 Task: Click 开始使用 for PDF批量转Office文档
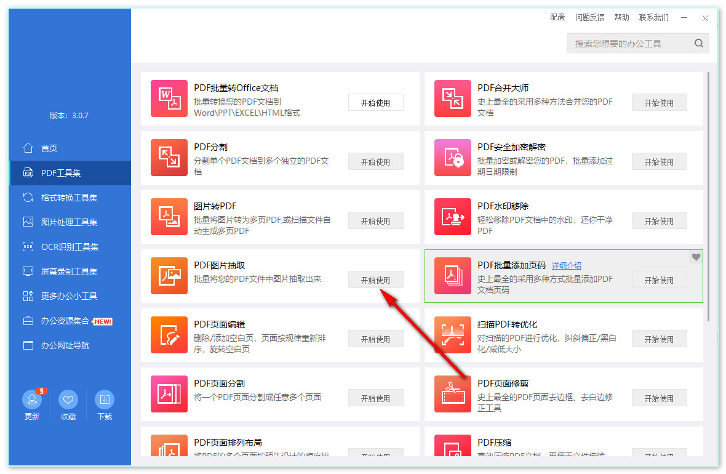point(375,102)
